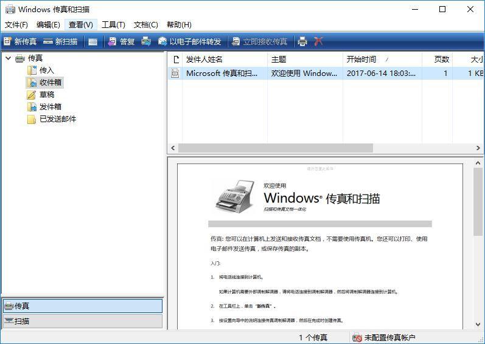
Task: Click the fax list horizontal scrollbar thumb
Action: click(x=276, y=148)
